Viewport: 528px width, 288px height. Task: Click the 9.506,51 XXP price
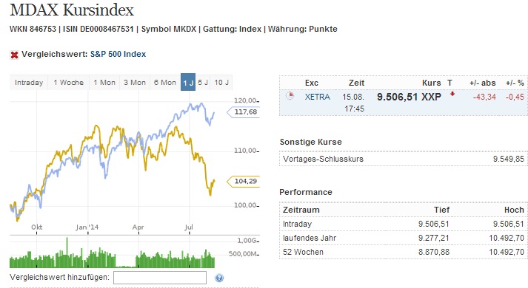tap(409, 97)
